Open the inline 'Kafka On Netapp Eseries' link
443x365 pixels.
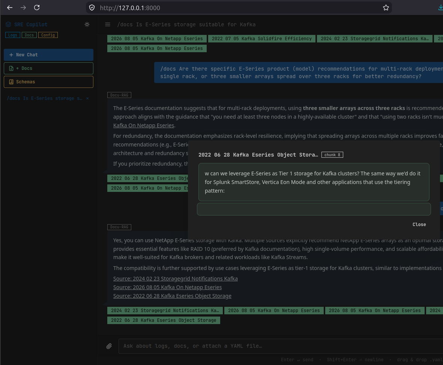click(144, 125)
